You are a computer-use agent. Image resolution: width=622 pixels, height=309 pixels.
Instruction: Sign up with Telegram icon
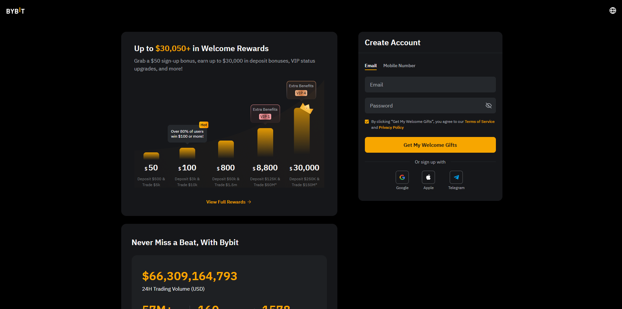[x=456, y=177]
